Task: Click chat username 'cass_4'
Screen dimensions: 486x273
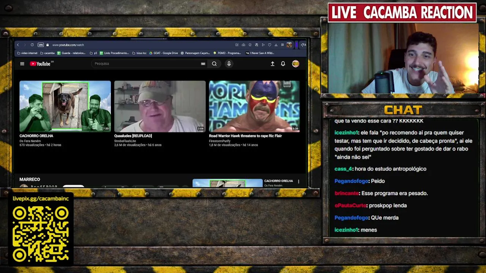Action: 343,169
